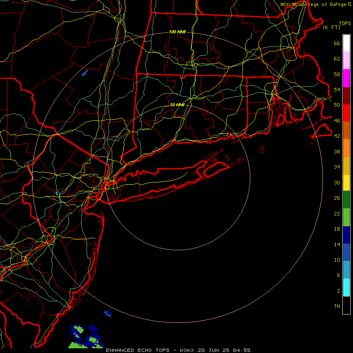
Task: Click the gold 38 kft legend swatch
Action: coord(346,166)
